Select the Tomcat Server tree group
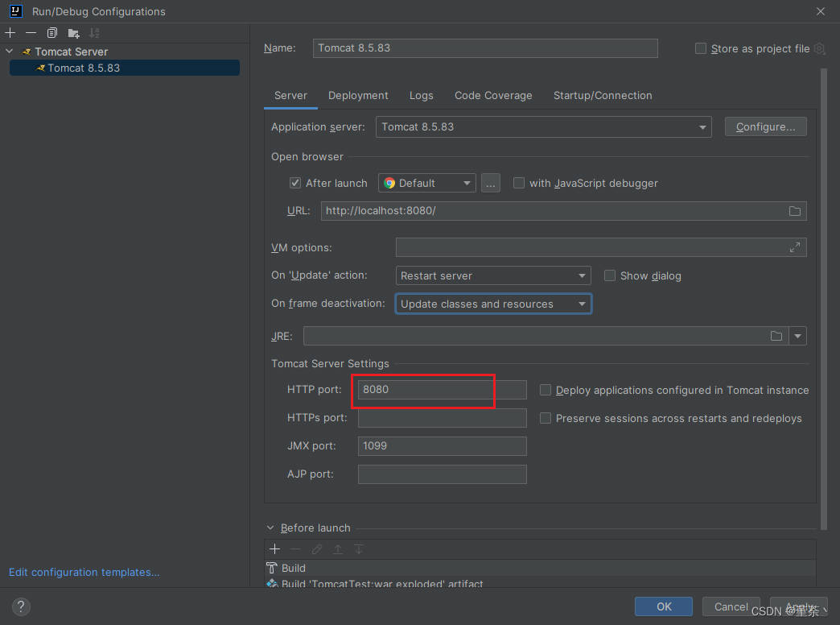This screenshot has width=840, height=625. pyautogui.click(x=72, y=52)
